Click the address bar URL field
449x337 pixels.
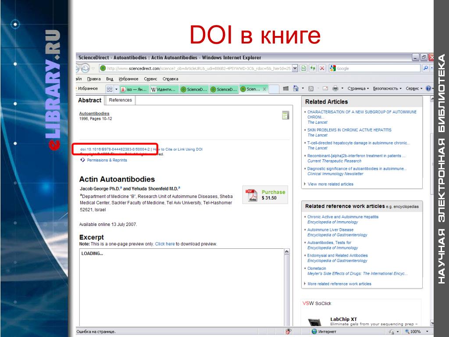[196, 68]
